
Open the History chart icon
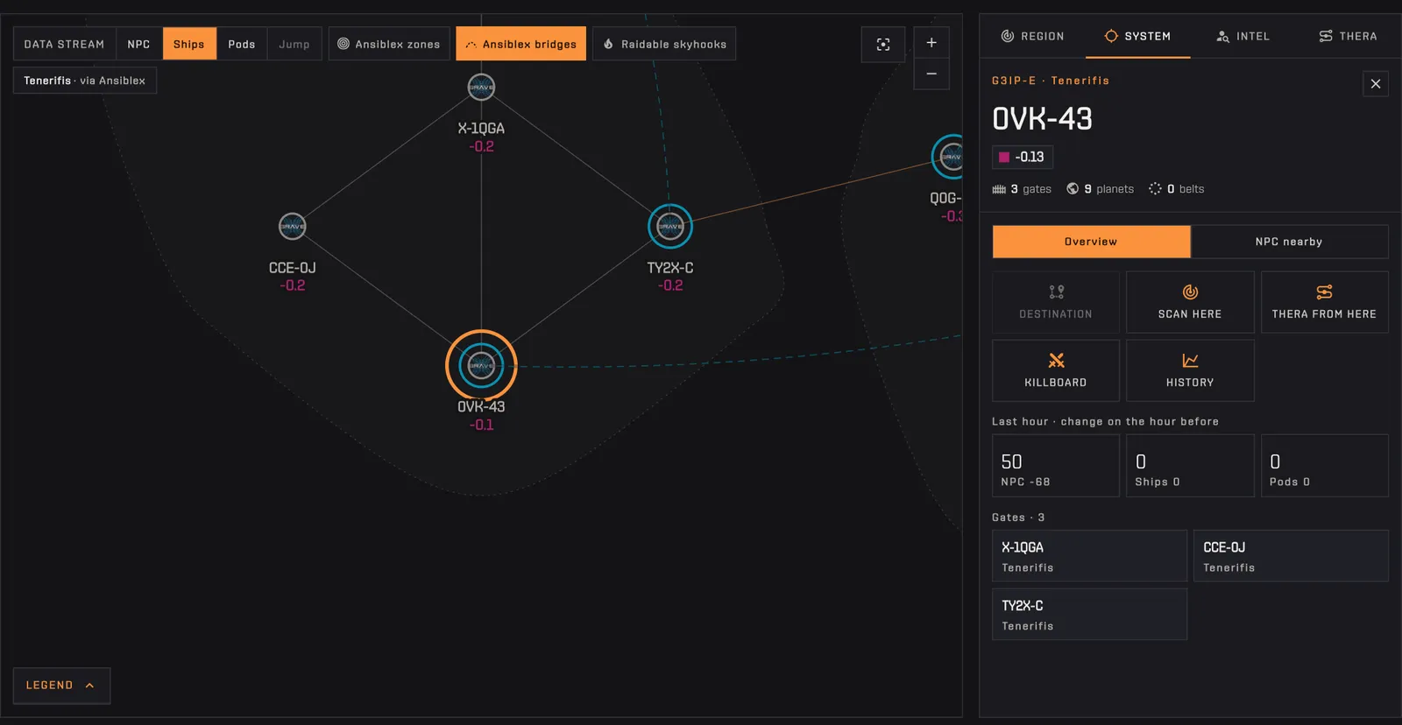(1190, 361)
